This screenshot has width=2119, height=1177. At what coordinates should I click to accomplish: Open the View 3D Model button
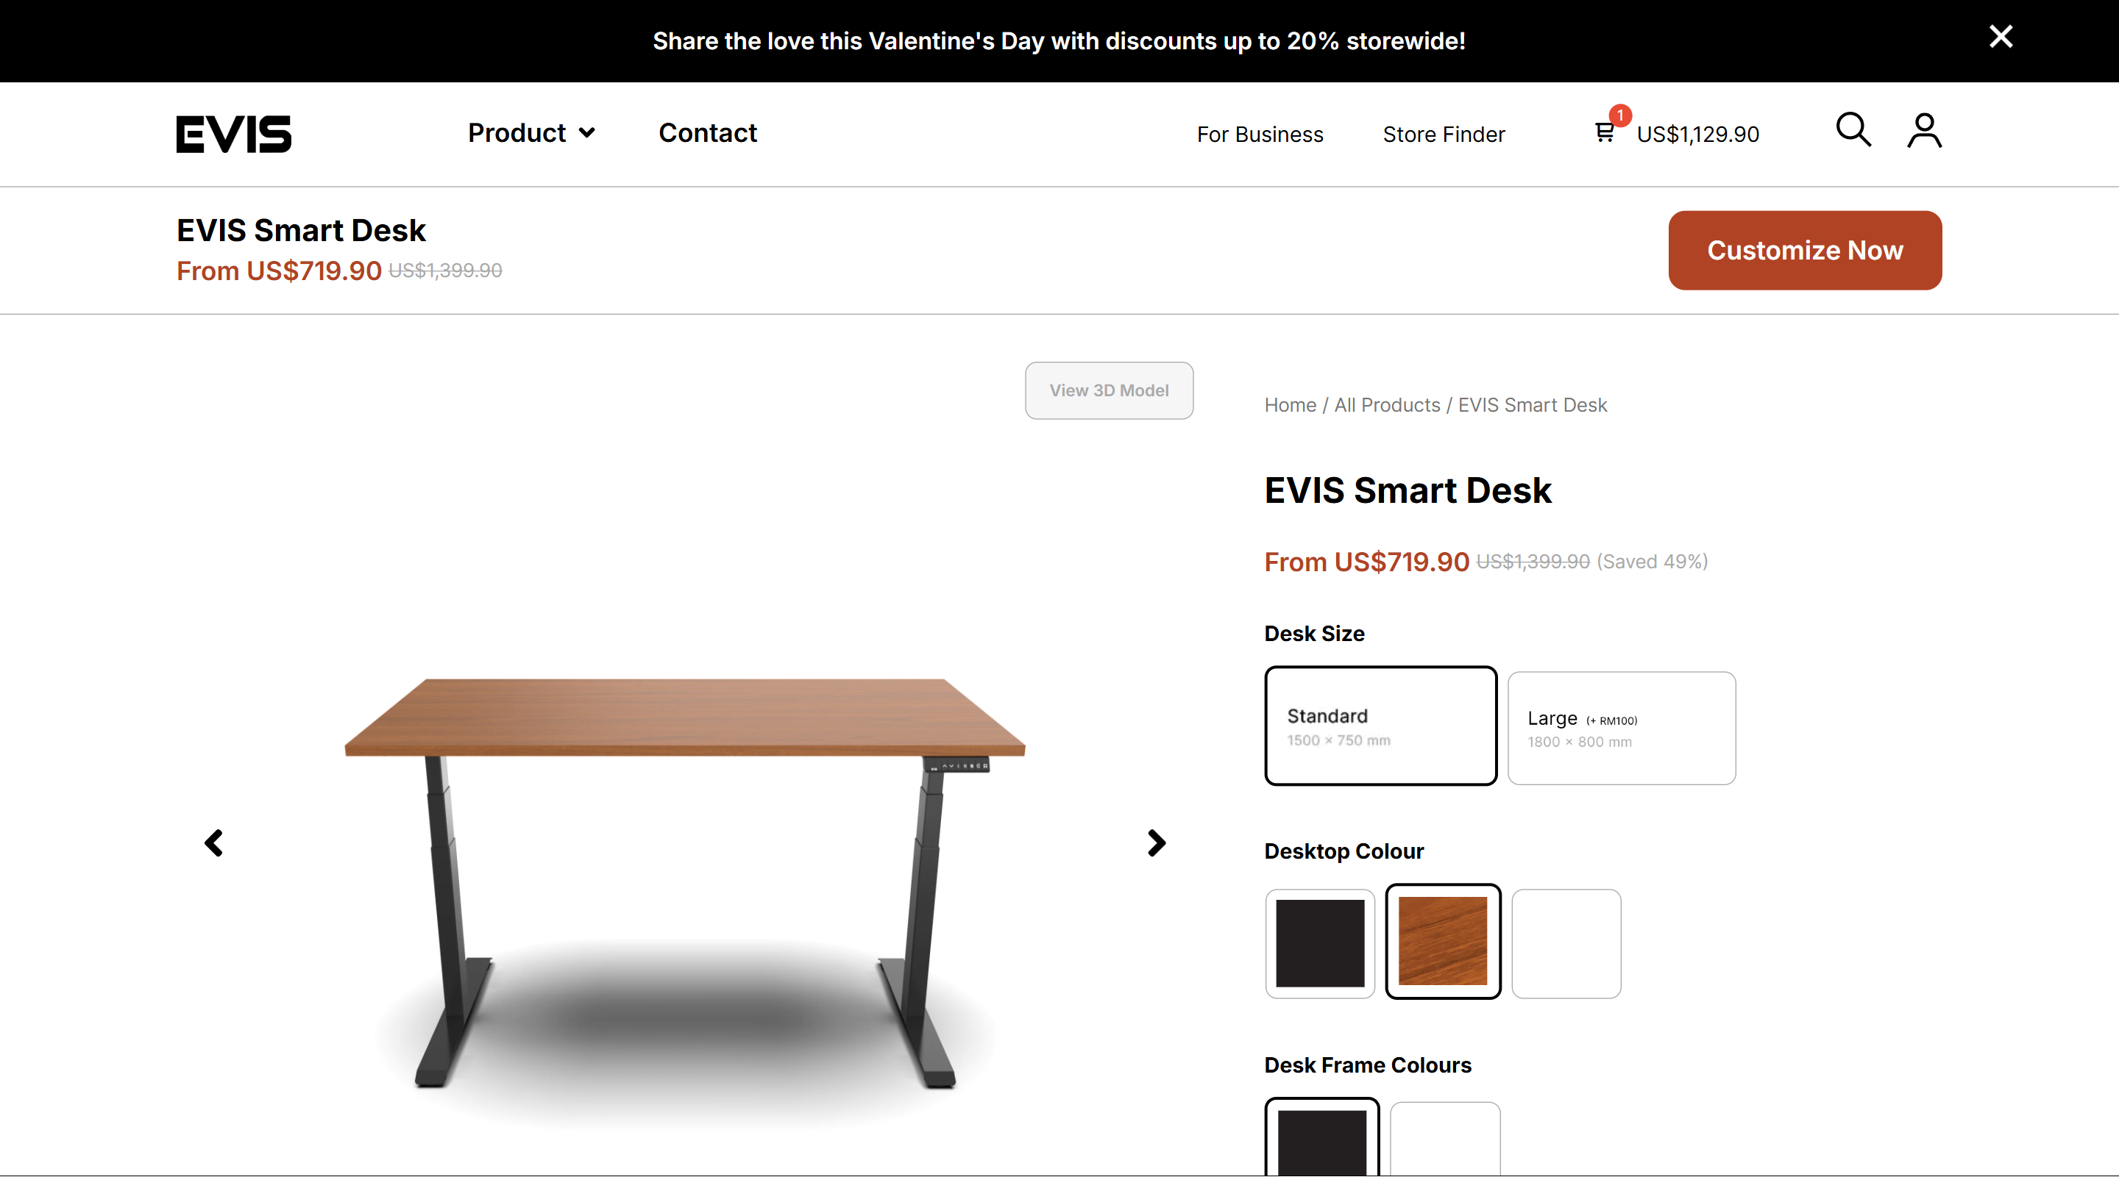(x=1109, y=390)
